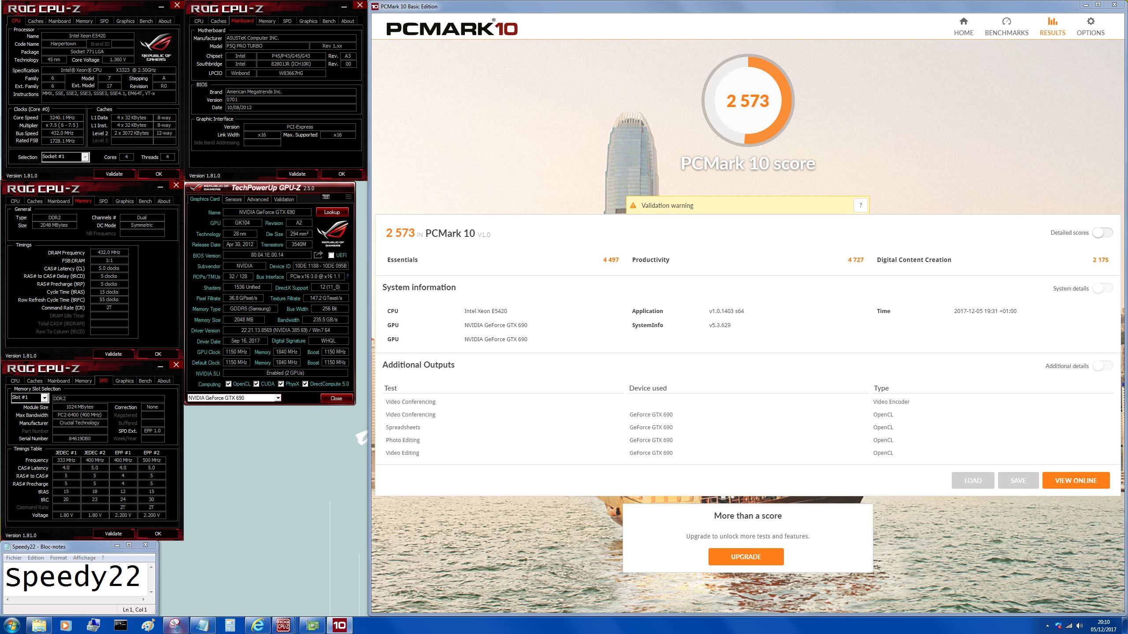The height and width of the screenshot is (634, 1128).
Task: Click PCMark 10 taskbar icon
Action: (x=339, y=625)
